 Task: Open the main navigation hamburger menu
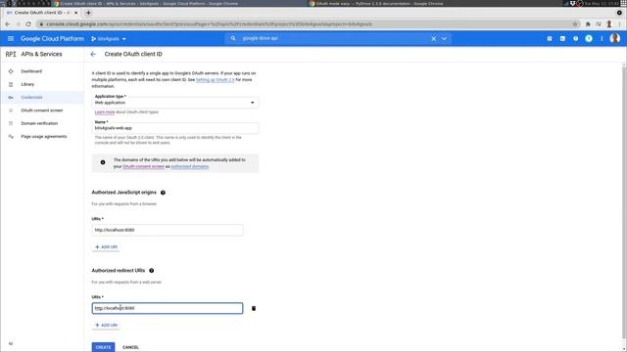click(11, 39)
